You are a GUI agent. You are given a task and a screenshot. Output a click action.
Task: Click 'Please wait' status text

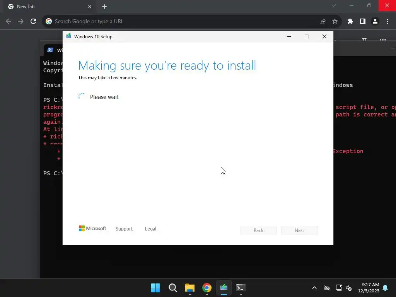pos(104,97)
